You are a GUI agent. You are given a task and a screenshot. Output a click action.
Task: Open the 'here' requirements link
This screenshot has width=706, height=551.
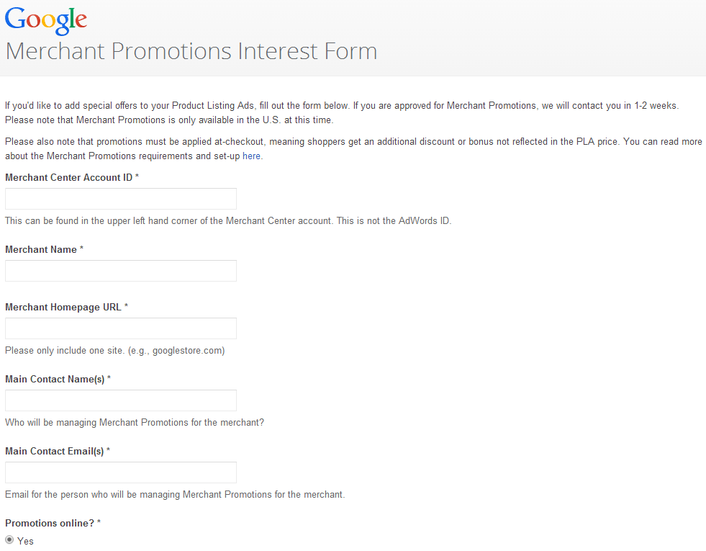251,156
